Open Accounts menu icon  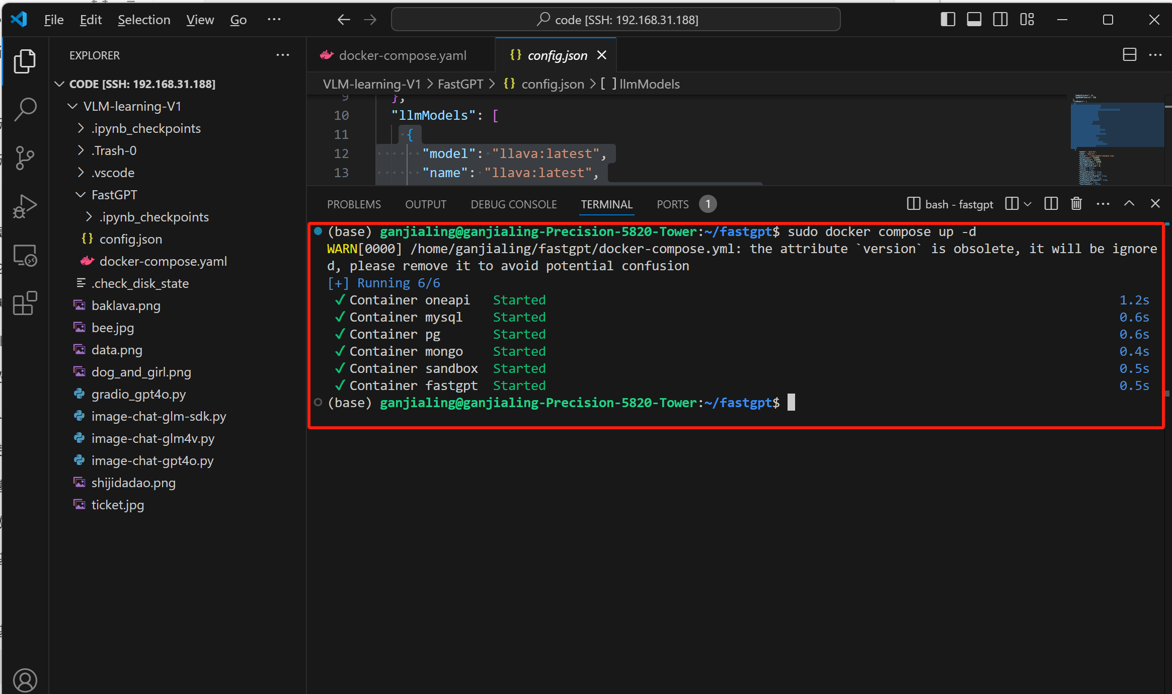[x=25, y=680]
